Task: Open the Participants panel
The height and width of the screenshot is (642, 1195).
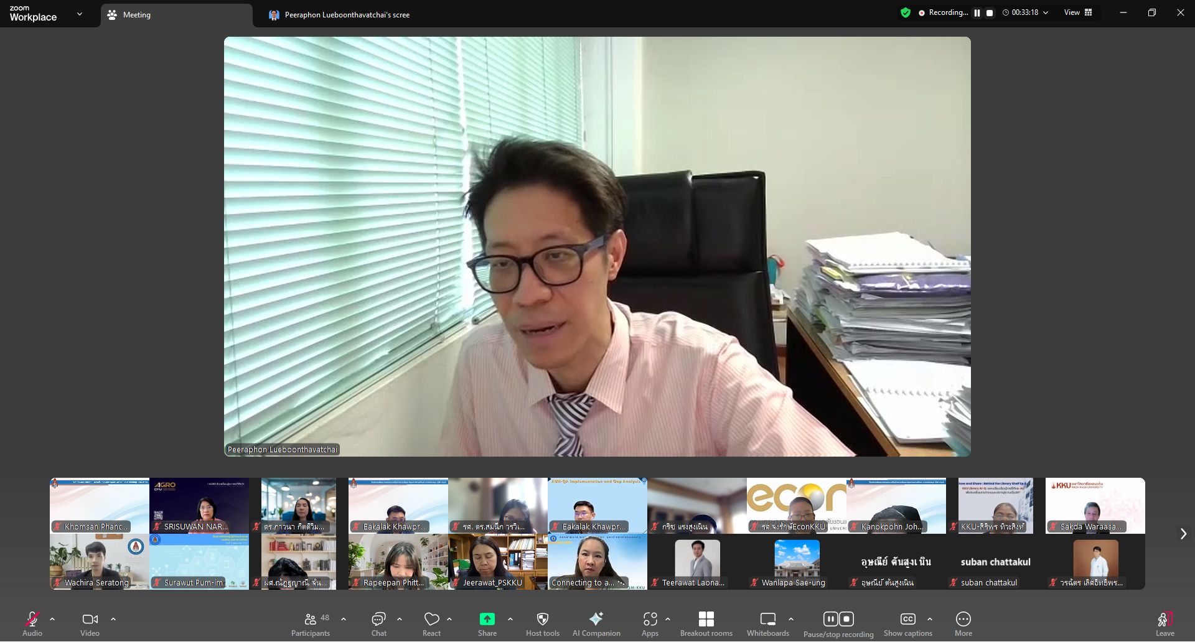Action: point(311,624)
